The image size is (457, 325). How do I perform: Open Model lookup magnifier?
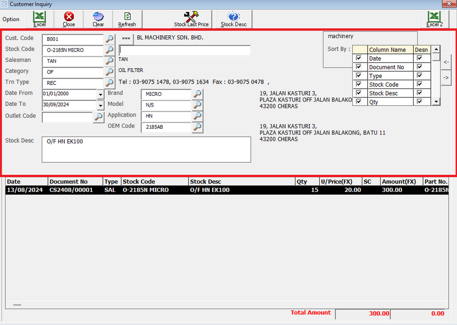(198, 105)
